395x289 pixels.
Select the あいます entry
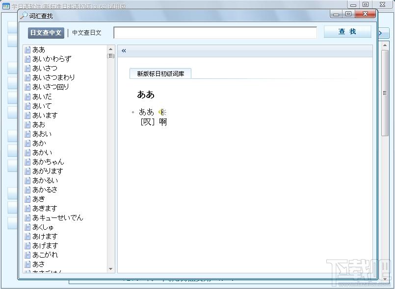pyautogui.click(x=45, y=115)
